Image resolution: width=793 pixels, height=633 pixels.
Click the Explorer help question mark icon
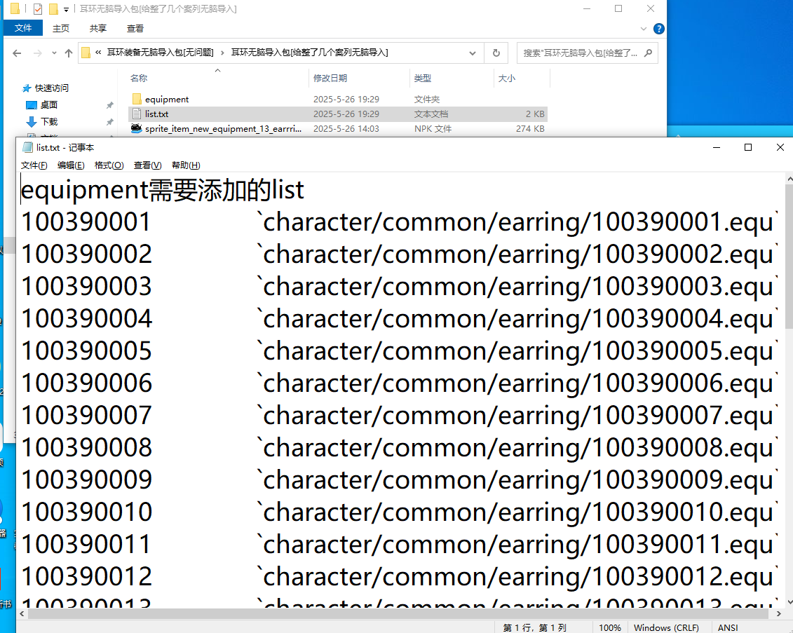coord(658,29)
